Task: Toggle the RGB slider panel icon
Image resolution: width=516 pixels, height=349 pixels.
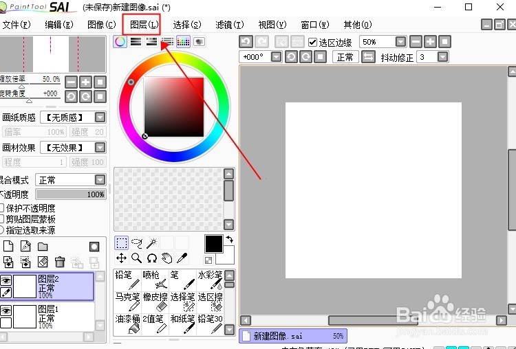Action: (136, 42)
